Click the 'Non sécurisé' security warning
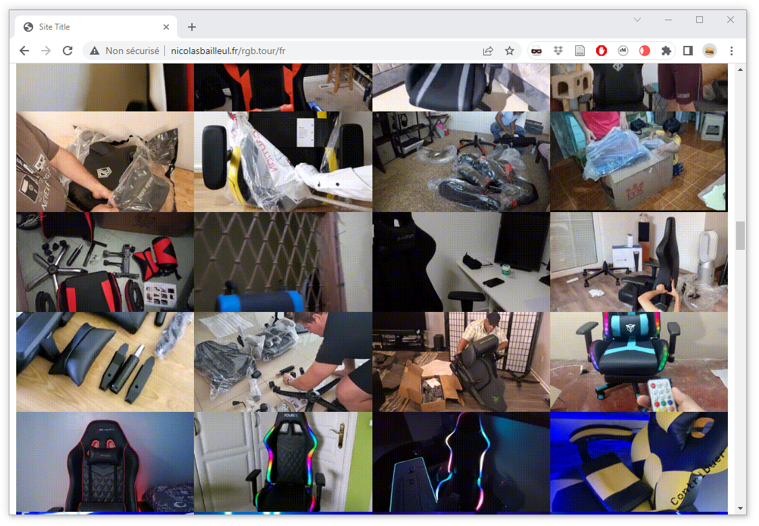 [125, 51]
